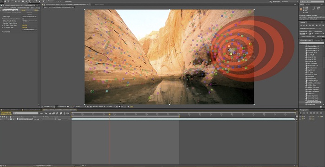Viewport: 325px width, 167px height.
Task: Click the Preview loop options icon
Action: click(320, 25)
